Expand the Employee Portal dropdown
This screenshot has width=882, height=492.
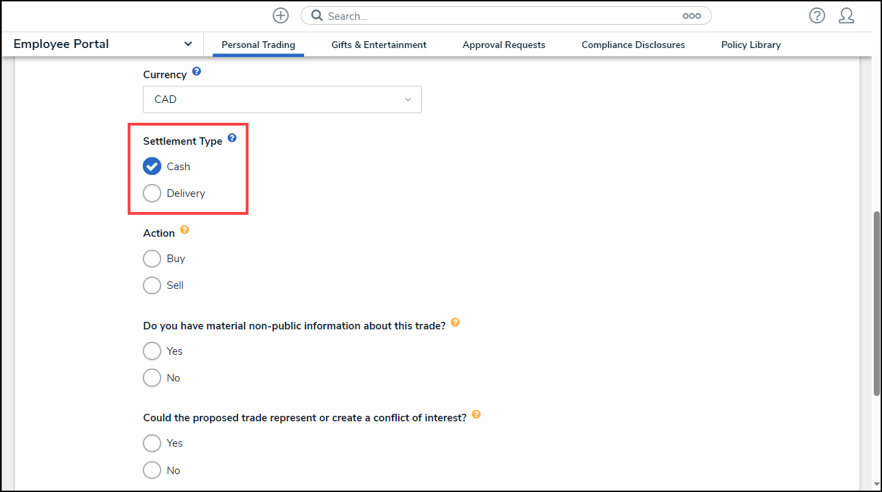(x=187, y=44)
